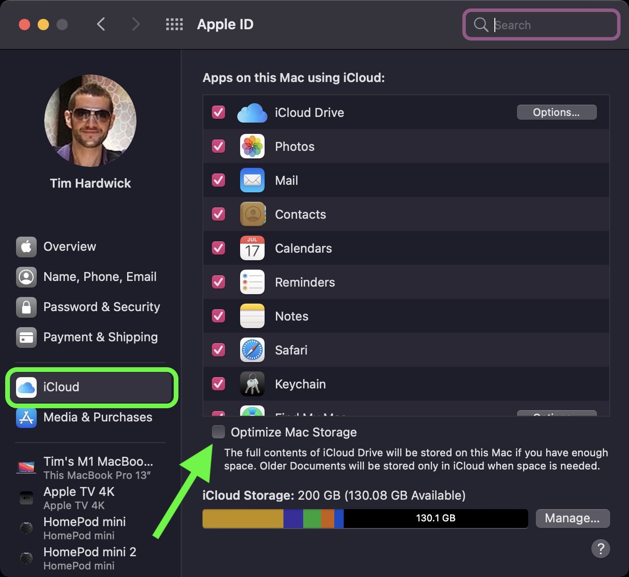Screen dimensions: 629x577
Task: Enable Optimize Mac Storage
Action: pos(218,432)
